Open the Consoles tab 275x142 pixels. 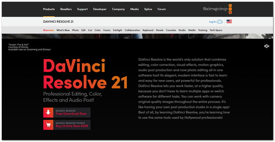pos(171,30)
